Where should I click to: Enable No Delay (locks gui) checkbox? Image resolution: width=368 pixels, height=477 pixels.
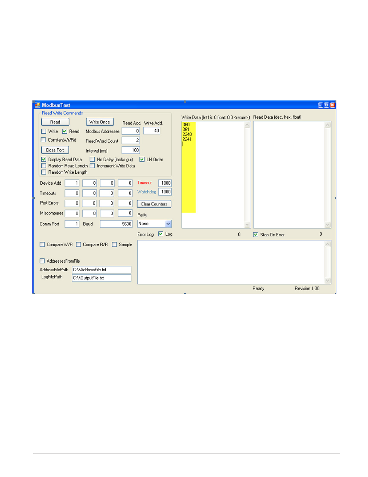(92, 160)
